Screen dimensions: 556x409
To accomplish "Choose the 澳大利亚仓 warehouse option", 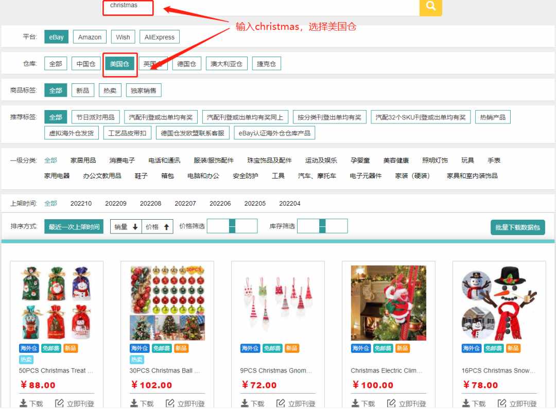I will (226, 64).
